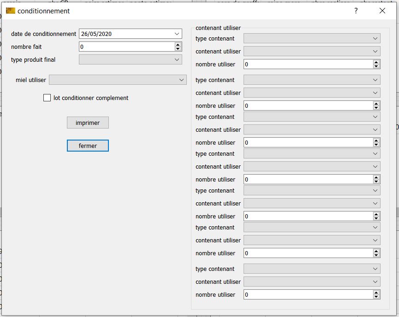Open the "miel utiliser" combo box
This screenshot has height=317, width=399.
[x=182, y=80]
